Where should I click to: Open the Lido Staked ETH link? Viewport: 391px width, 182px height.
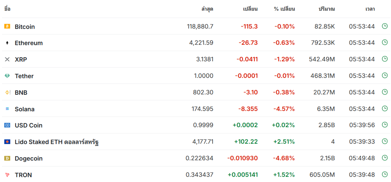56,142
